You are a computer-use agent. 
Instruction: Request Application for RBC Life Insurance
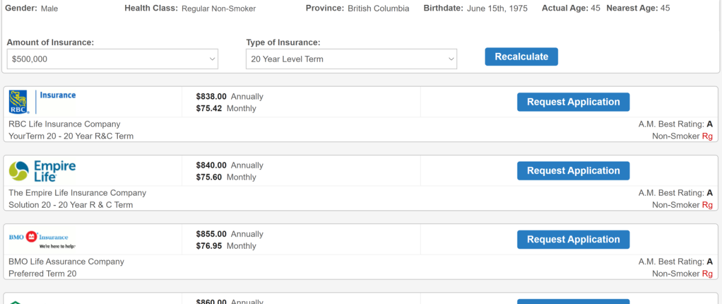(x=573, y=102)
